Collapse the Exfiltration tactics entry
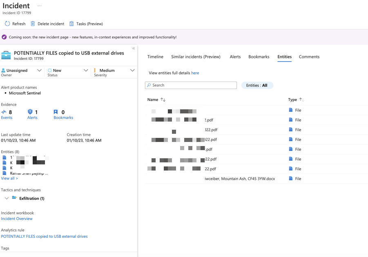This screenshot has width=368, height=257. click(x=7, y=198)
